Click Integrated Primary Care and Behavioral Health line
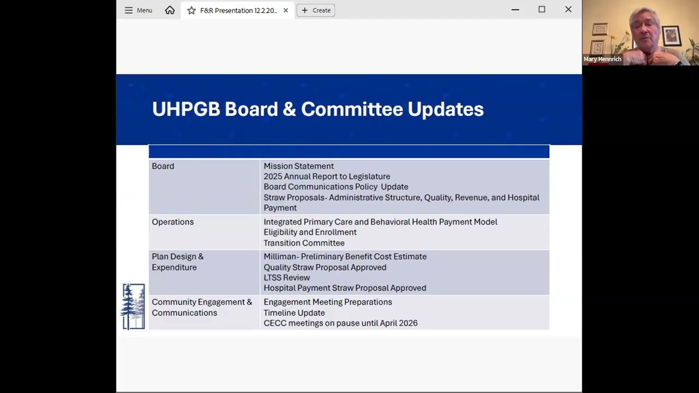The image size is (699, 393). click(381, 222)
